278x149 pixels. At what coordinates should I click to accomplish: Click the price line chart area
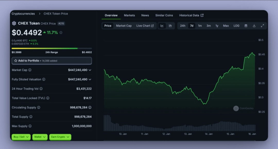click(x=179, y=78)
